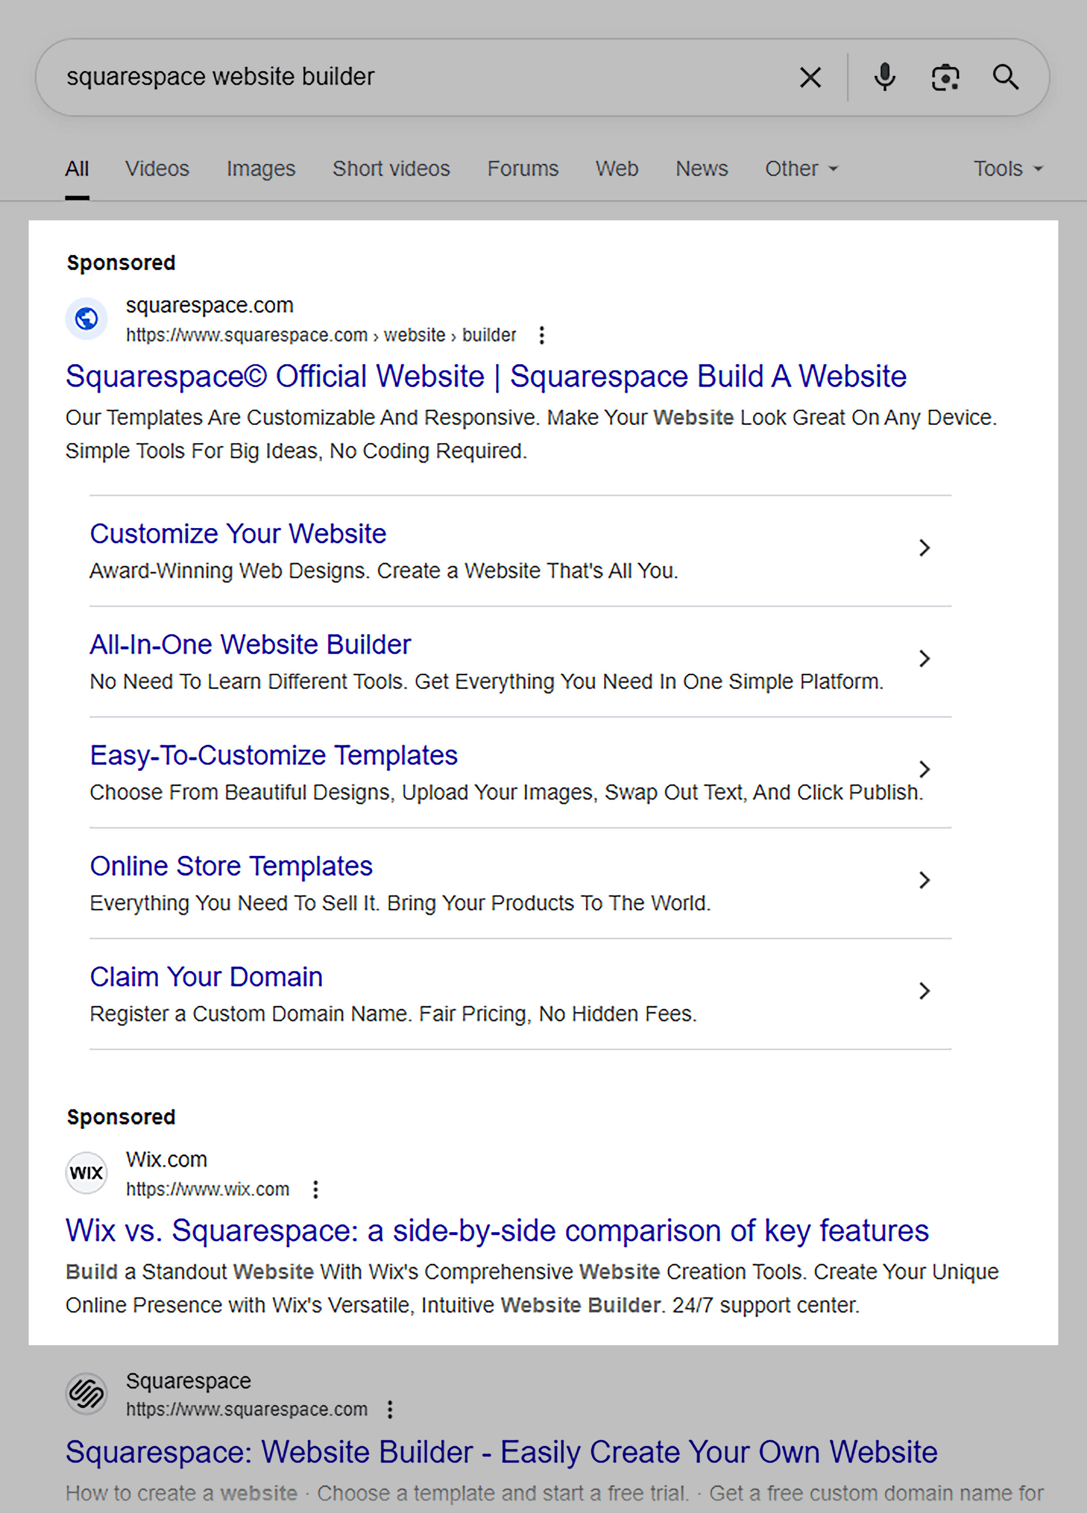Open three-dot menu for the Squarespace organic result
This screenshot has width=1087, height=1513.
click(390, 1410)
